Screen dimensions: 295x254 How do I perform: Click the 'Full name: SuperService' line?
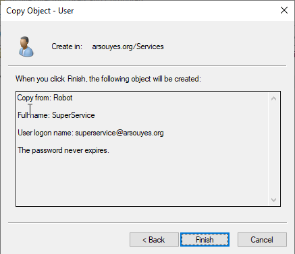[x=56, y=115]
